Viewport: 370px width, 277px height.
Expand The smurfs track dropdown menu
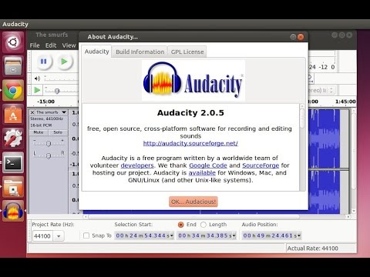(x=64, y=112)
